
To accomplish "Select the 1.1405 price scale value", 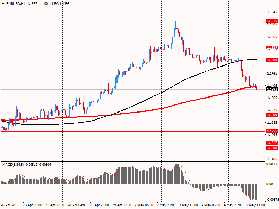I will click(x=272, y=86).
